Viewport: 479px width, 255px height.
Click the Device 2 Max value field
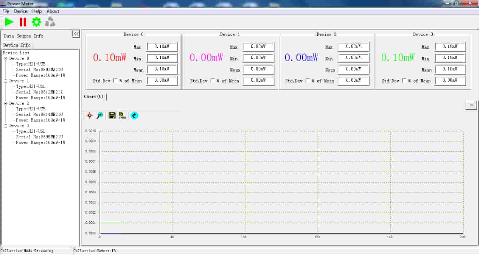(x=353, y=47)
